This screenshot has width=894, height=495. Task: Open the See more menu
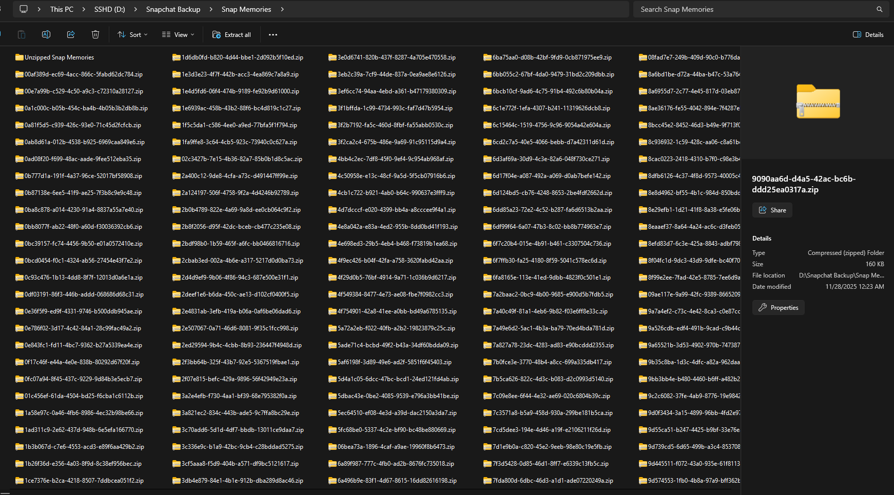[273, 34]
